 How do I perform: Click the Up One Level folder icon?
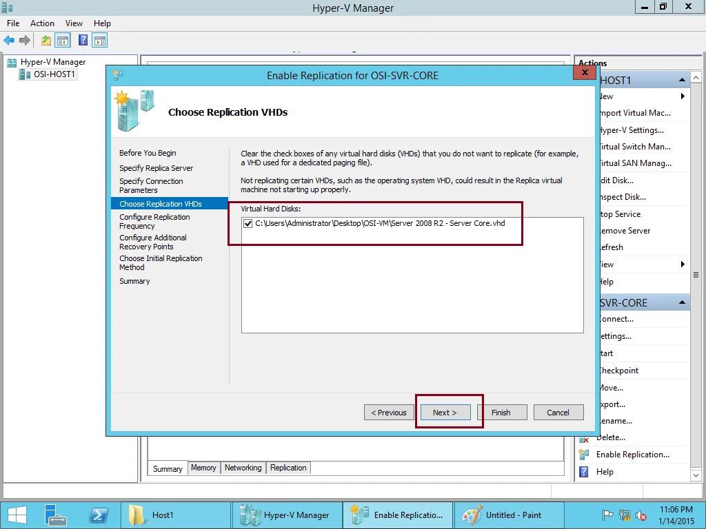[46, 41]
